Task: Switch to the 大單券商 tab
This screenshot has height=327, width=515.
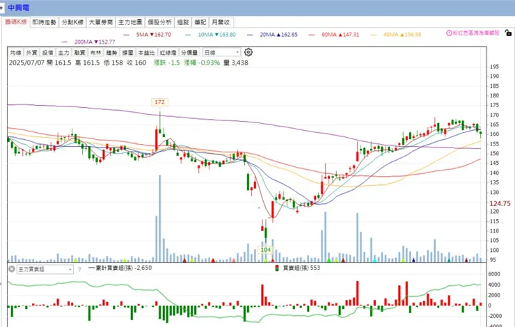Action: point(101,22)
